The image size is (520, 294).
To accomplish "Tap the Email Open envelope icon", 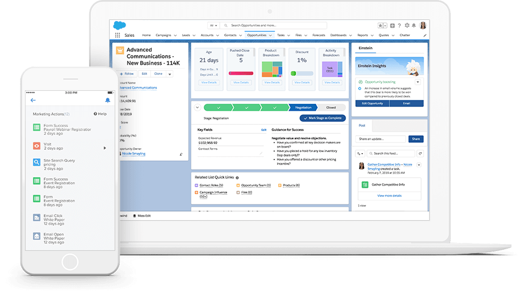I will pos(37,236).
